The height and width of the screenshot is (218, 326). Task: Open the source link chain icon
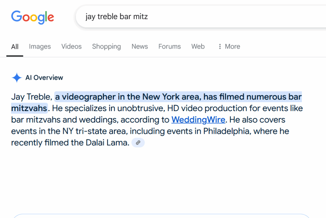coord(138,143)
